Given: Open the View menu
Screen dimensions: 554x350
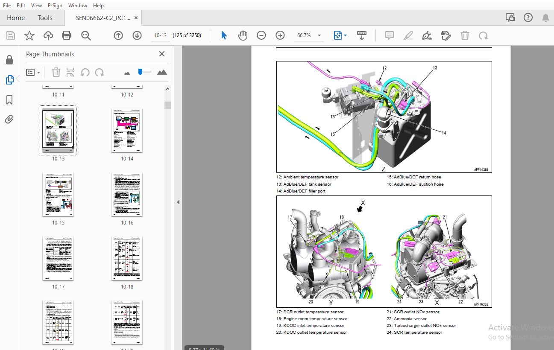Looking at the screenshot, I should point(37,5).
